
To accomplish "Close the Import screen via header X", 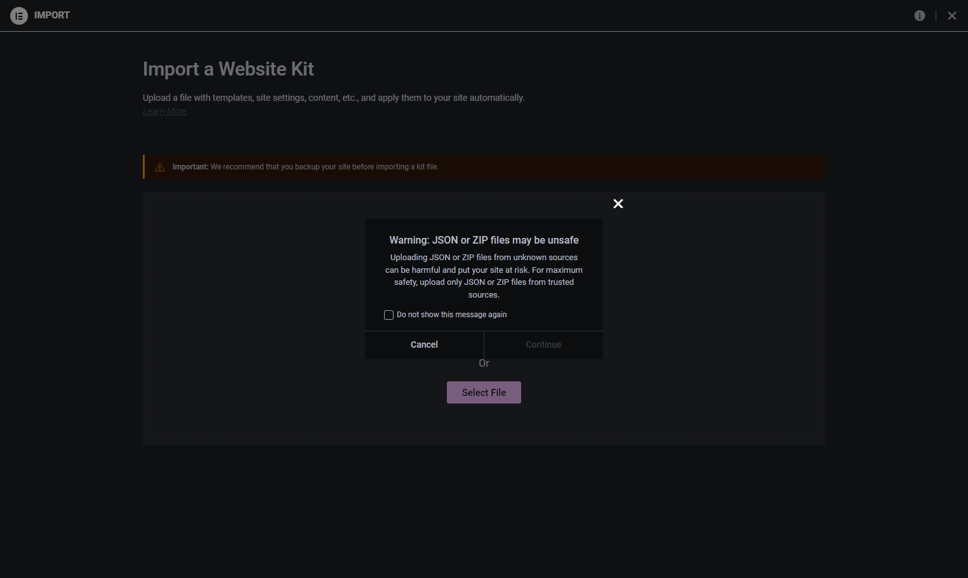I will (952, 16).
